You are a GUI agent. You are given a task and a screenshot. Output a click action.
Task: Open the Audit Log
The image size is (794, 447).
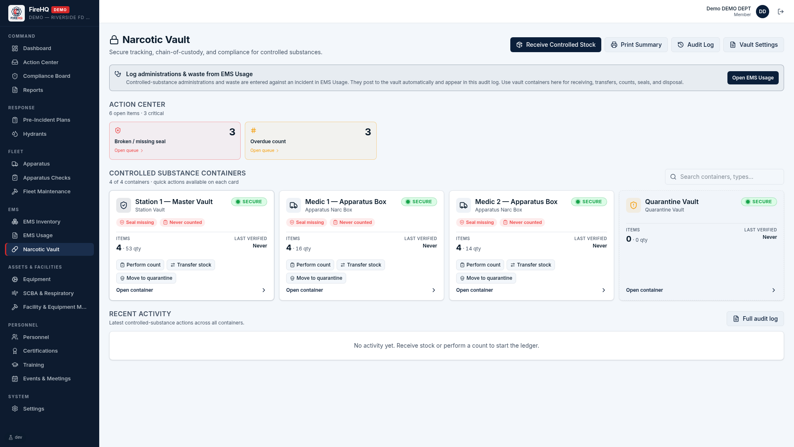696,45
